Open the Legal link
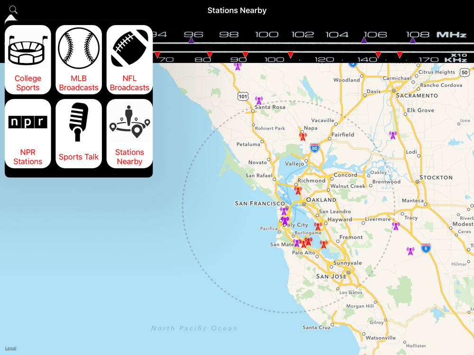This screenshot has width=474, height=355. [x=10, y=348]
